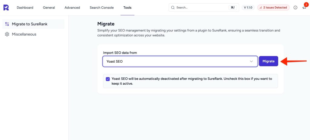This screenshot has height=140, width=310.
Task: Focus the Search input field
Action: tap(204, 8)
